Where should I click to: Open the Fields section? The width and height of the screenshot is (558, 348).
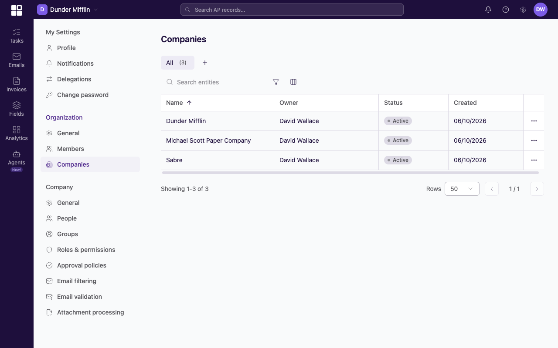point(17,109)
